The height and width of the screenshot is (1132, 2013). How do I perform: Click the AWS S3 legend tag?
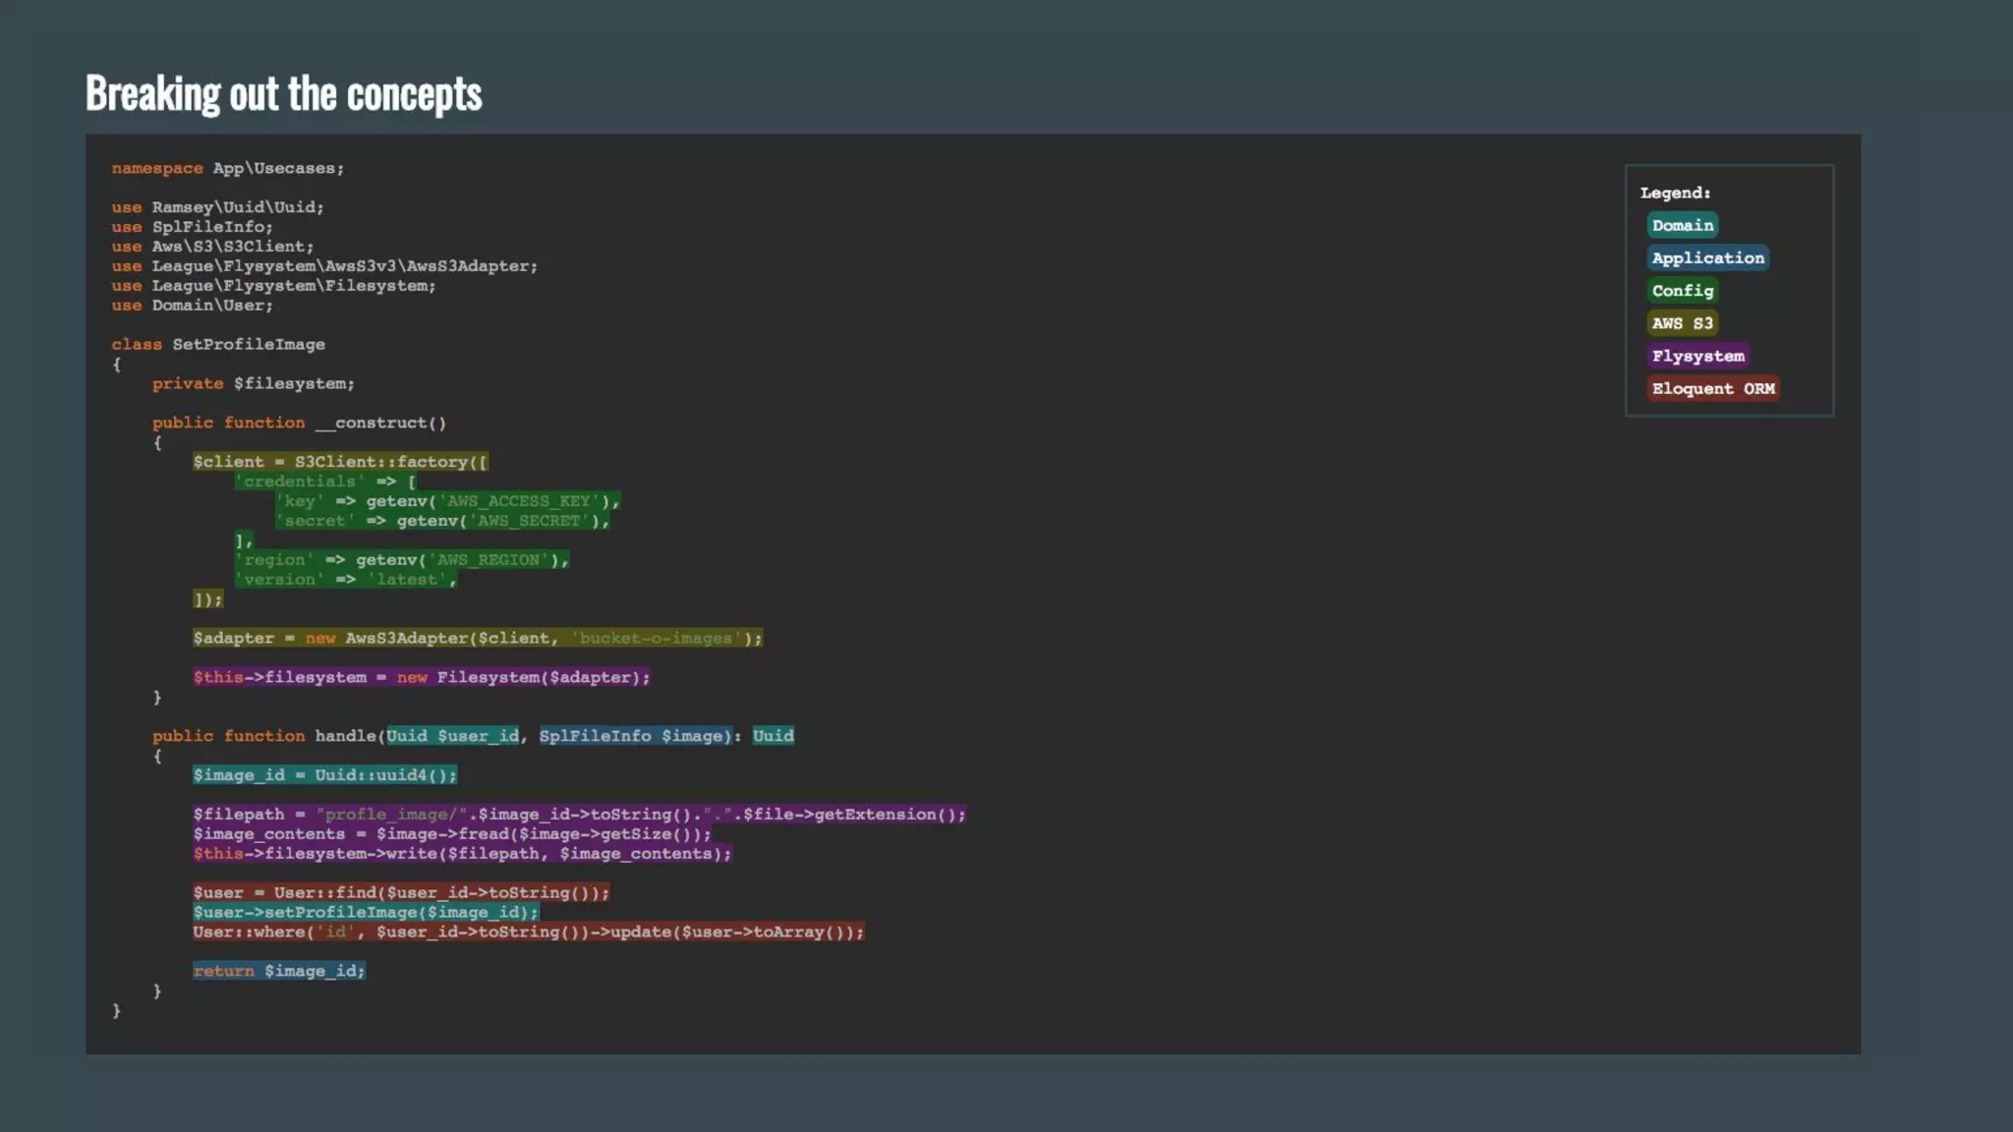1682,322
